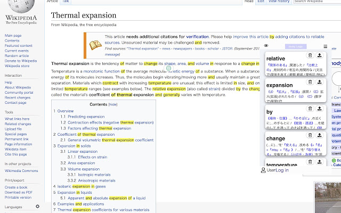Open the 'verification' link in the notice
Viewport: 341px width, 213px height.
pyautogui.click(x=197, y=37)
